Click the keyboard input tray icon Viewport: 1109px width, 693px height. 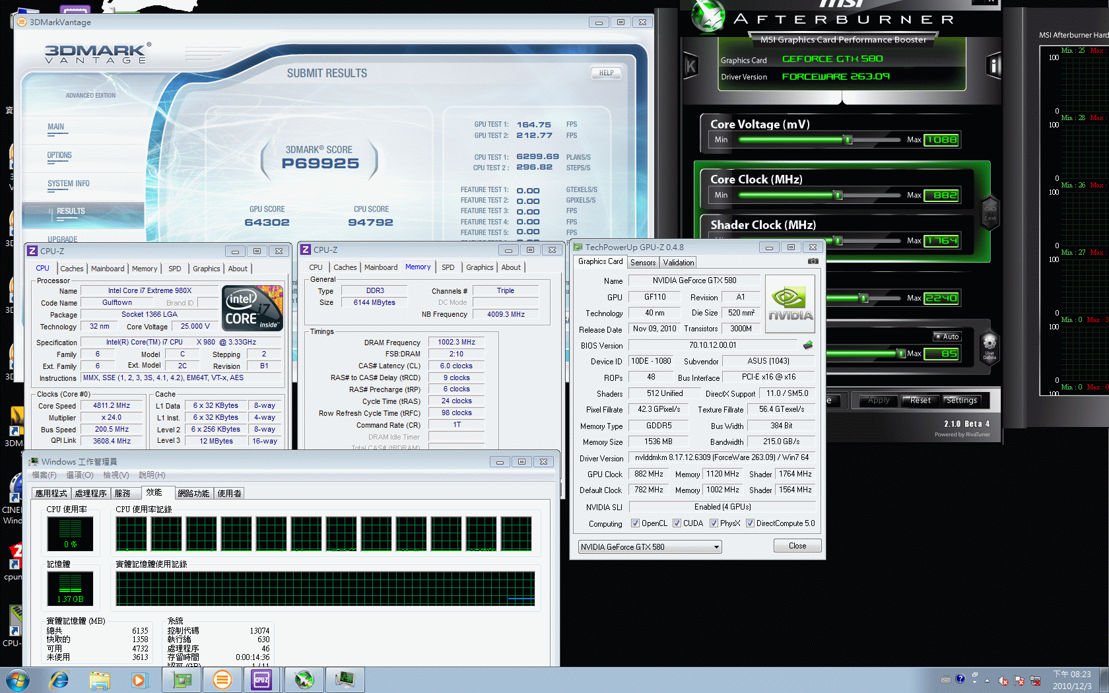pos(946,679)
